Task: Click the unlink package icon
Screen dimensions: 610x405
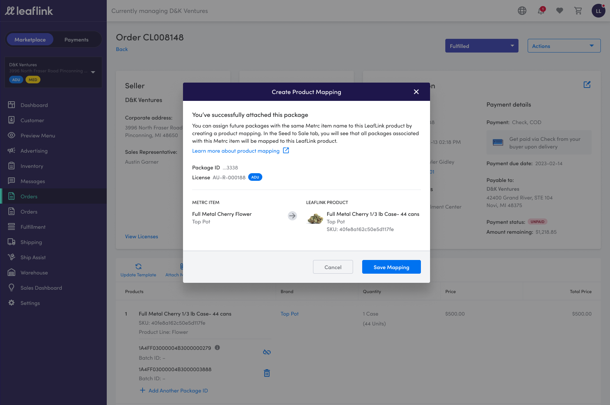Action: tap(267, 352)
